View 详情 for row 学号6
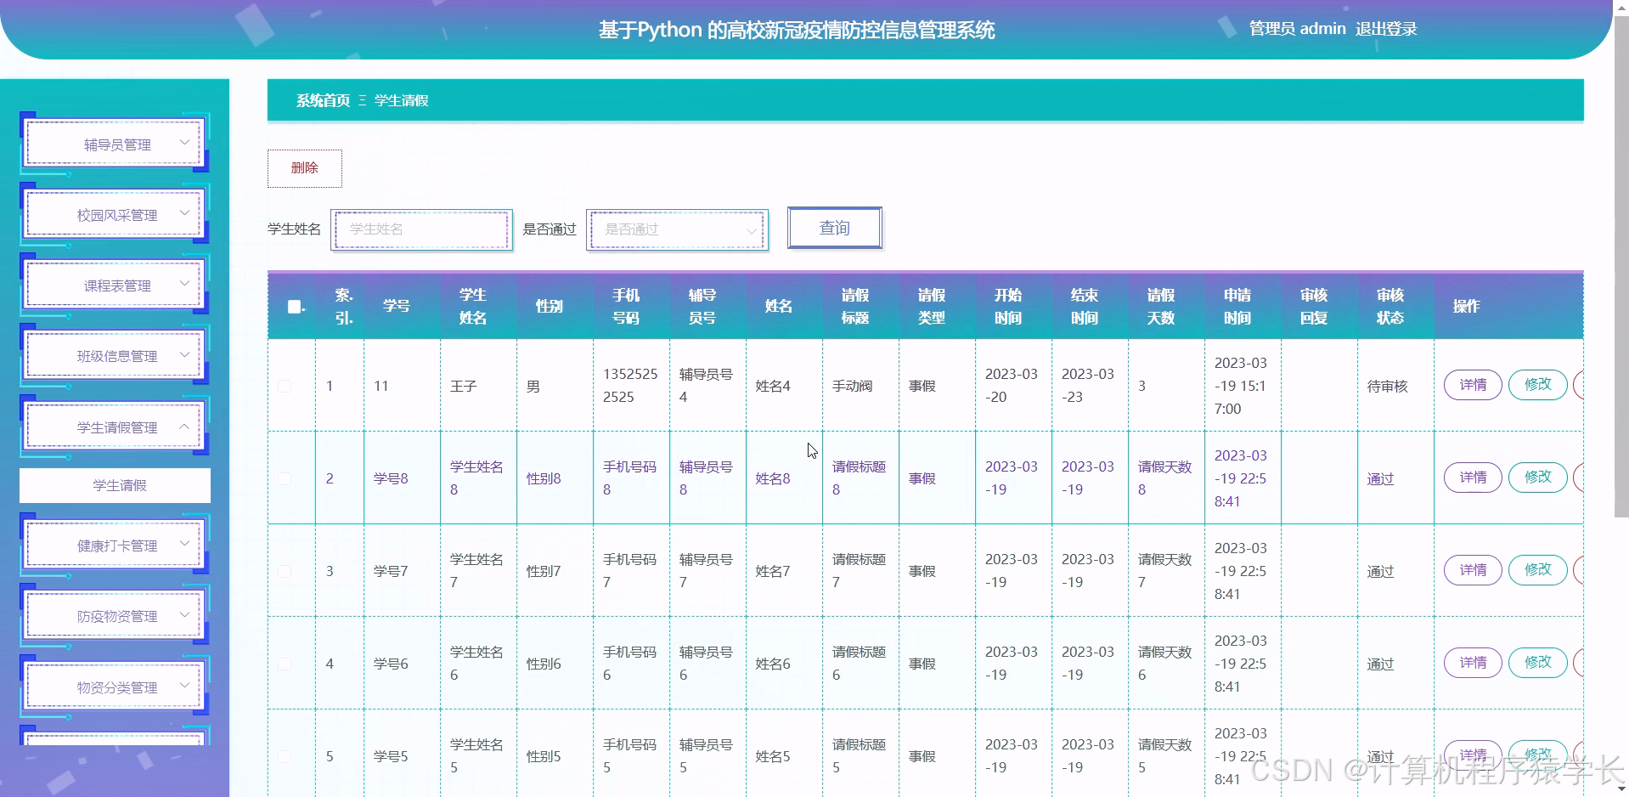Viewport: 1629px width, 797px height. 1473,663
